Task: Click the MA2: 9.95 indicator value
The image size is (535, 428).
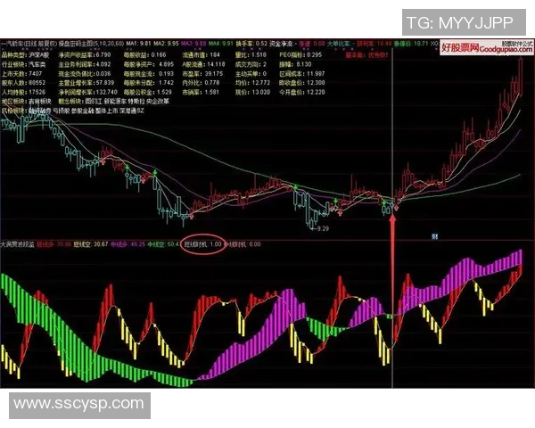Action: coord(166,44)
